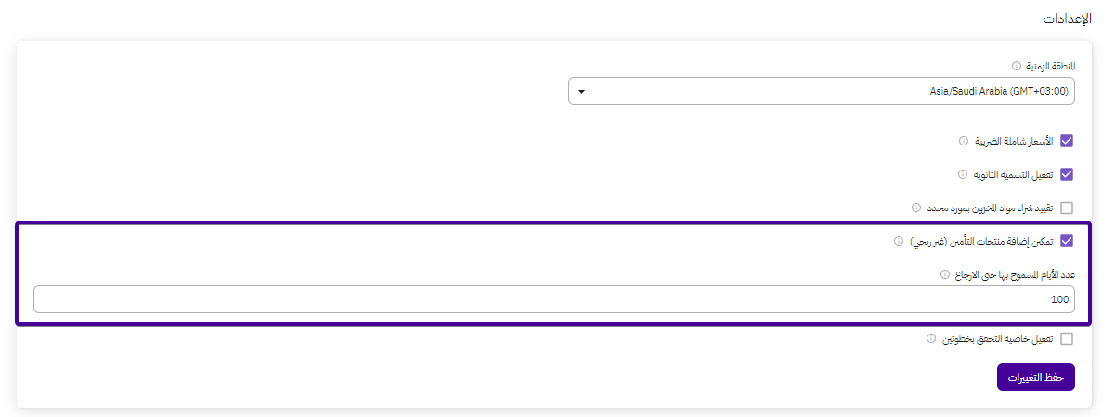Click info icon beside المنطقة الزمنية label
The image size is (1115, 417).
[1017, 67]
